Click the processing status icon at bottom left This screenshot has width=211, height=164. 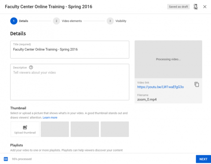tap(6, 159)
